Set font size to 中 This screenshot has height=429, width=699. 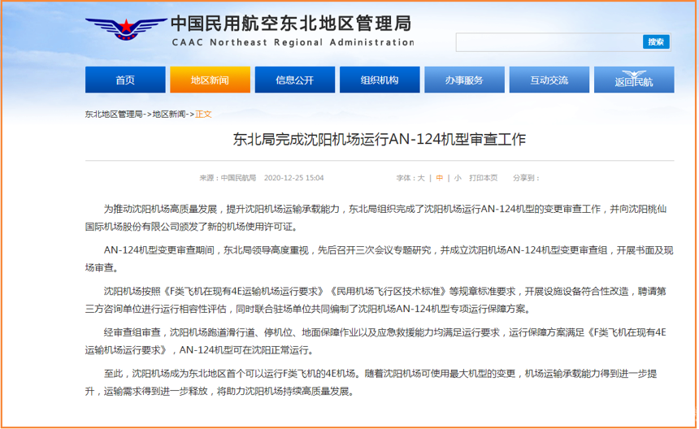(440, 178)
